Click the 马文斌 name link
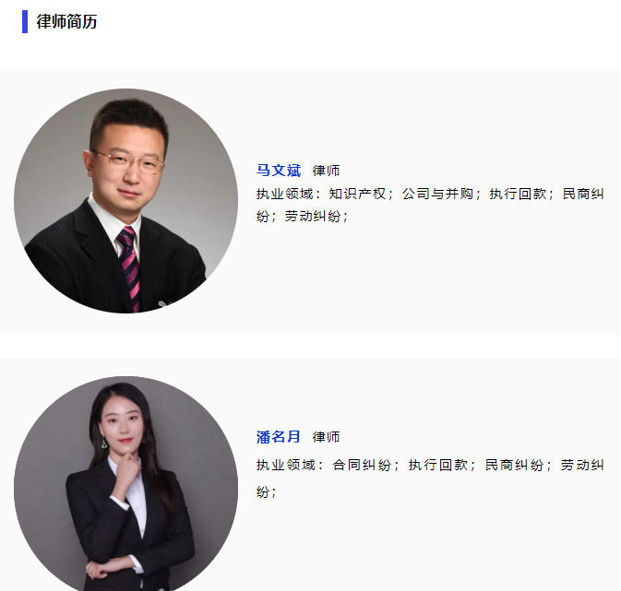Image resolution: width=621 pixels, height=591 pixels. click(279, 171)
